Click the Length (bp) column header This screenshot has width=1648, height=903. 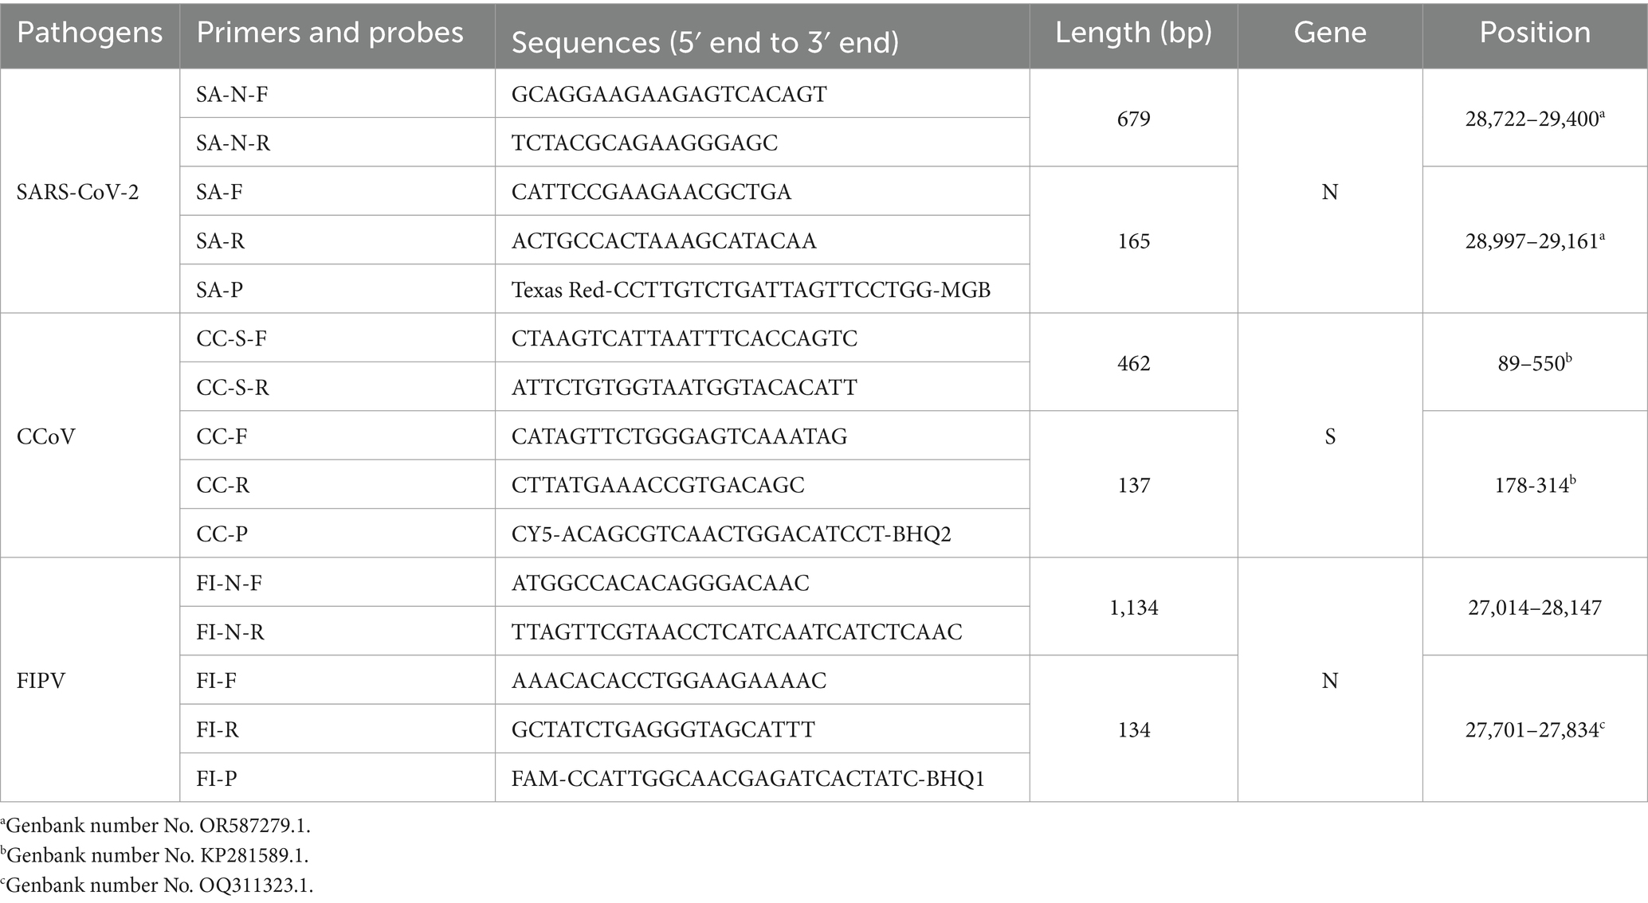(x=1133, y=33)
